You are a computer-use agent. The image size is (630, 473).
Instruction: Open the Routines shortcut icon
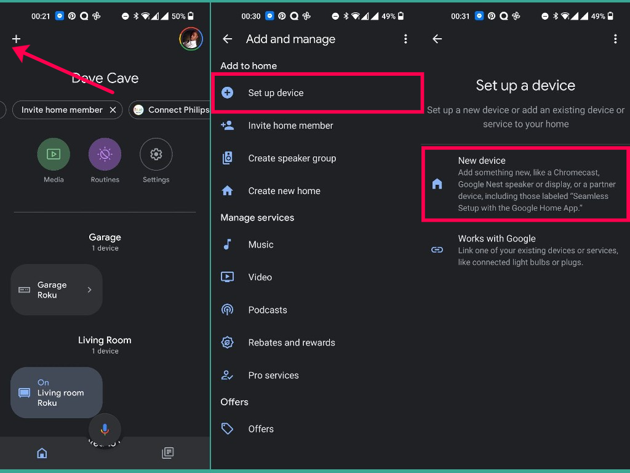[105, 154]
